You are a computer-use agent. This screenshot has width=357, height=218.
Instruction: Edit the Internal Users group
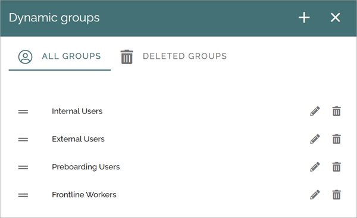tap(315, 111)
